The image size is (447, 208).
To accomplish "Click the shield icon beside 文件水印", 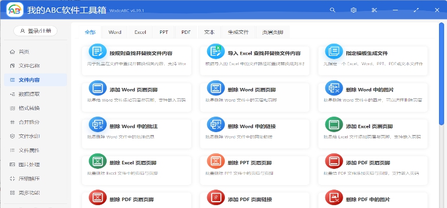I will (12, 136).
